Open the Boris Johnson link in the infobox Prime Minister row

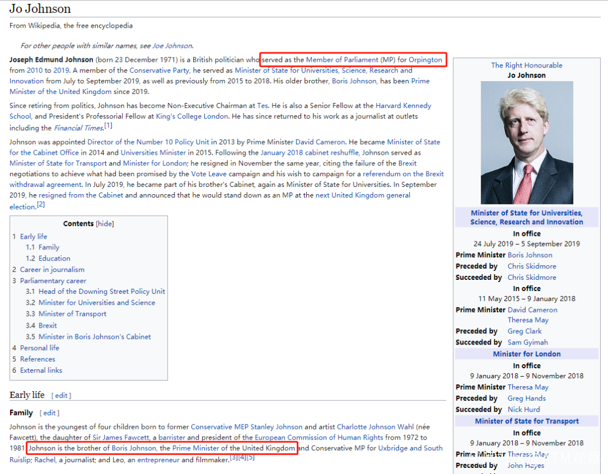click(x=530, y=255)
